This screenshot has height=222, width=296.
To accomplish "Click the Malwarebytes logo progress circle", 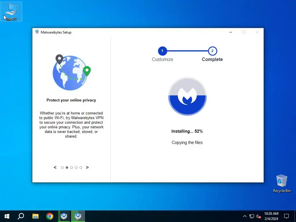I will click(x=187, y=96).
